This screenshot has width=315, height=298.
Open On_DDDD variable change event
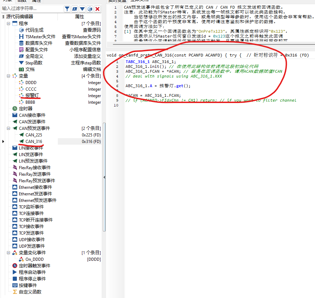point(34,259)
